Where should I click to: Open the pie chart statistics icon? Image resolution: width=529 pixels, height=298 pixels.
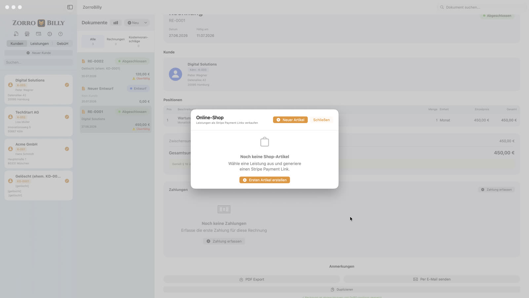(x=50, y=34)
